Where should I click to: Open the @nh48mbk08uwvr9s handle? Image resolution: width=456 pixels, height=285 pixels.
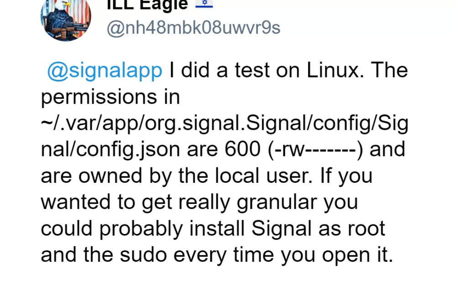tap(193, 28)
